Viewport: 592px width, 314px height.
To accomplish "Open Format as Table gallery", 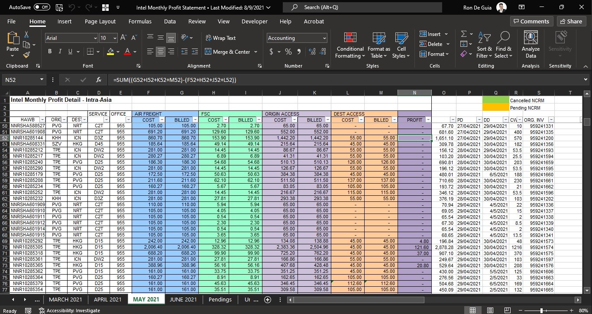I will click(x=378, y=45).
